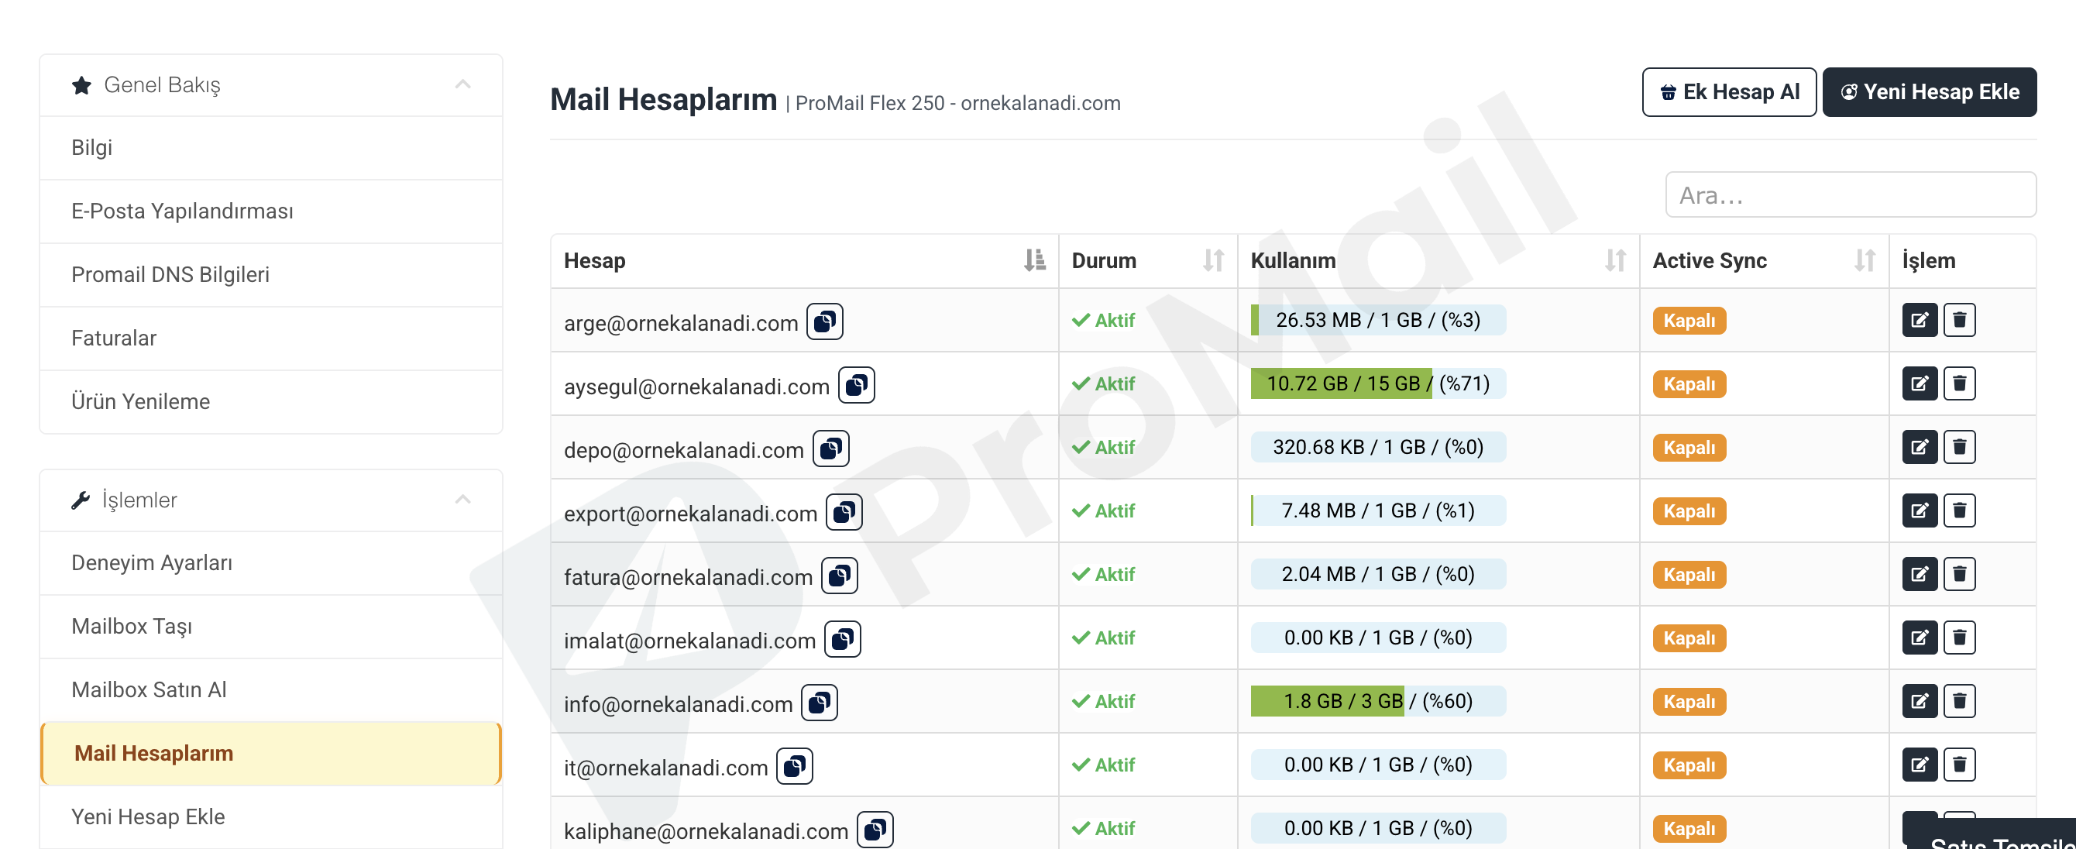
Task: Toggle Active Sync Kapalı for fatura account
Action: (x=1689, y=575)
